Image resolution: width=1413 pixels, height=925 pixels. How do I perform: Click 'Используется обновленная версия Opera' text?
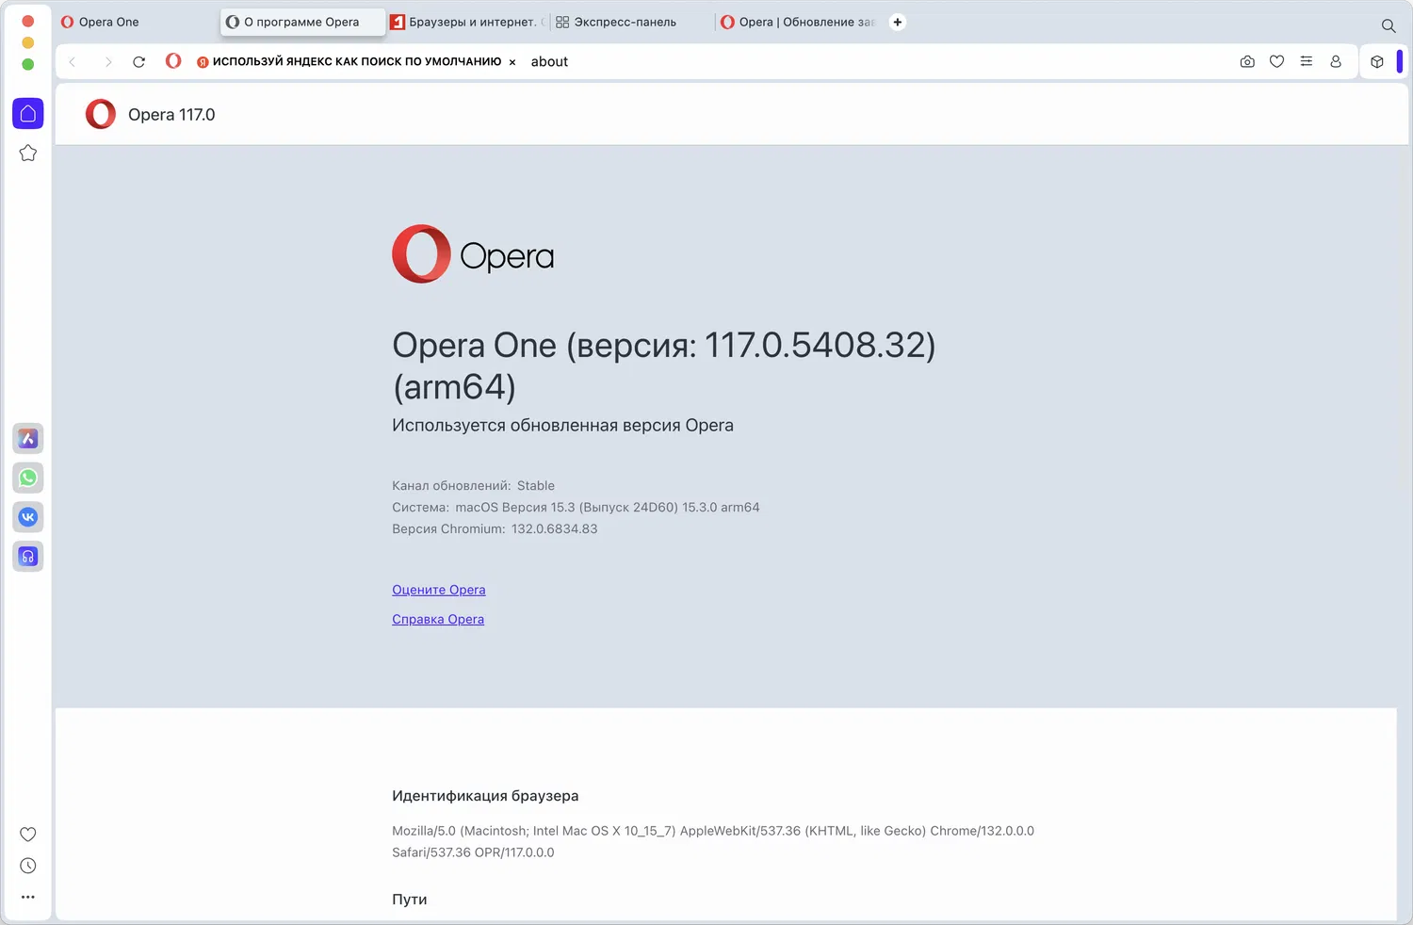(562, 425)
